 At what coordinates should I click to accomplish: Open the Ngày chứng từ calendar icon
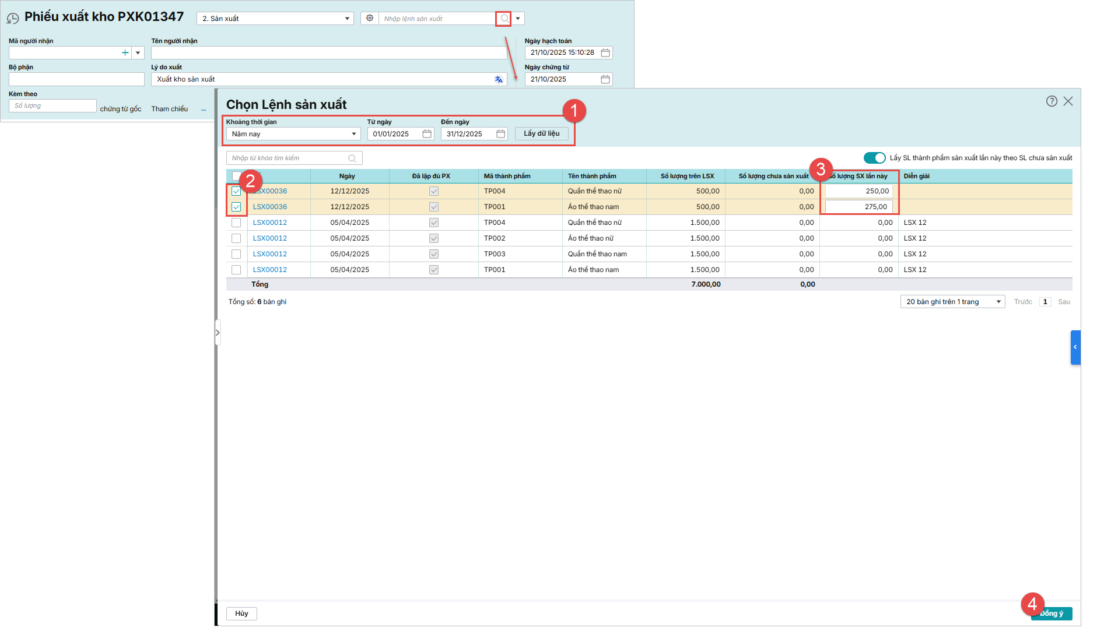tap(605, 79)
